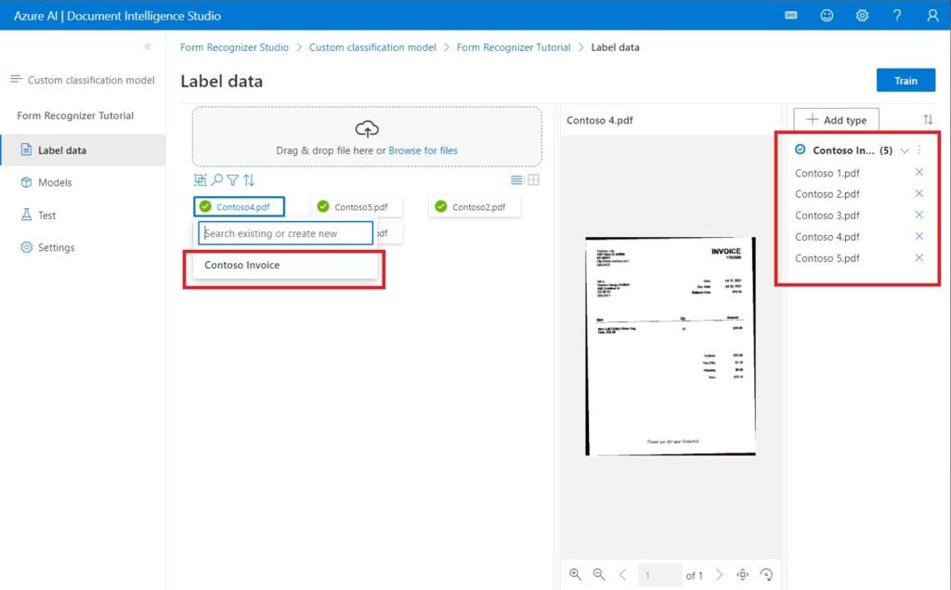The height and width of the screenshot is (590, 951).
Task: Open settings gear in top header
Action: (862, 16)
